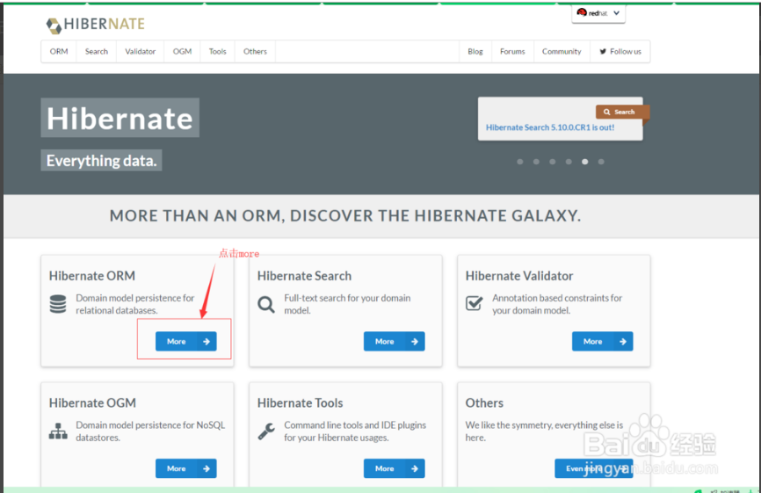Click the Twitter bird Follow us icon
761x493 pixels.
tap(603, 52)
